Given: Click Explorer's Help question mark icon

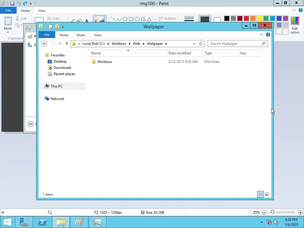Looking at the screenshot, I should point(268,34).
